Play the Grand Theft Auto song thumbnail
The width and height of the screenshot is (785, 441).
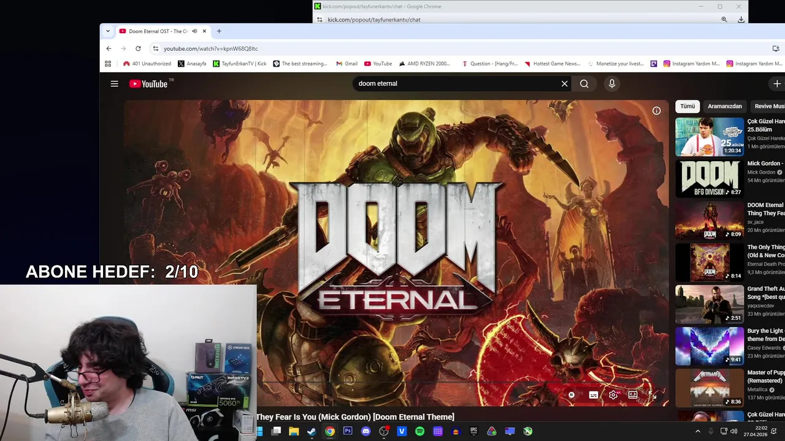click(x=710, y=304)
